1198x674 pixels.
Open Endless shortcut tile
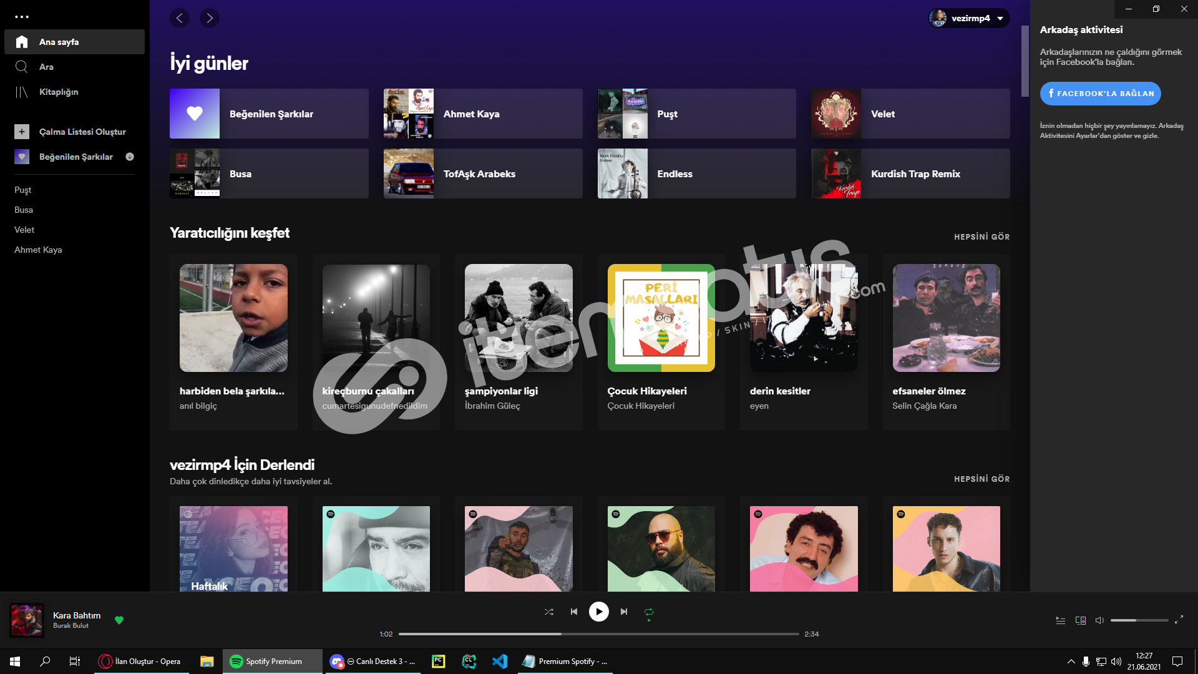click(697, 173)
